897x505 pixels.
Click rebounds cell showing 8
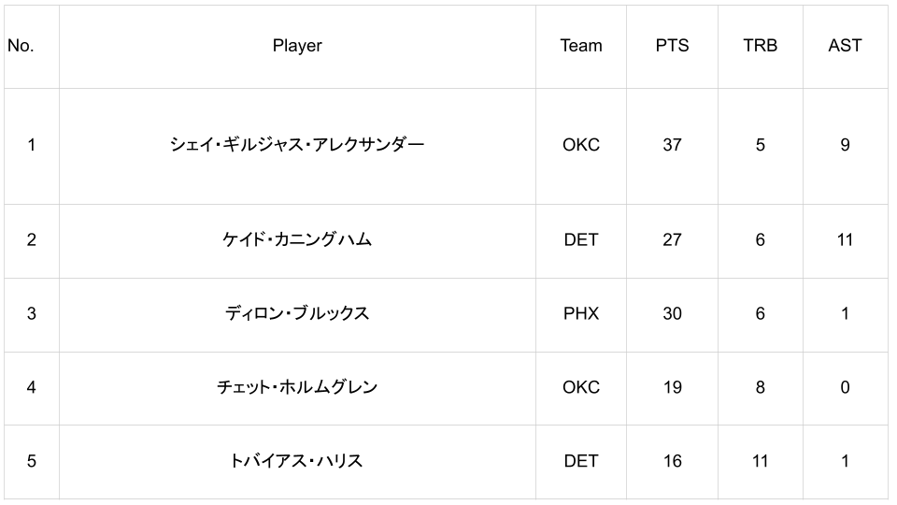[x=760, y=387]
